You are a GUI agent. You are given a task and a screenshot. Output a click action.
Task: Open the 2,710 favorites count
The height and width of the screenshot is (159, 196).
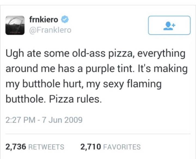90,147
